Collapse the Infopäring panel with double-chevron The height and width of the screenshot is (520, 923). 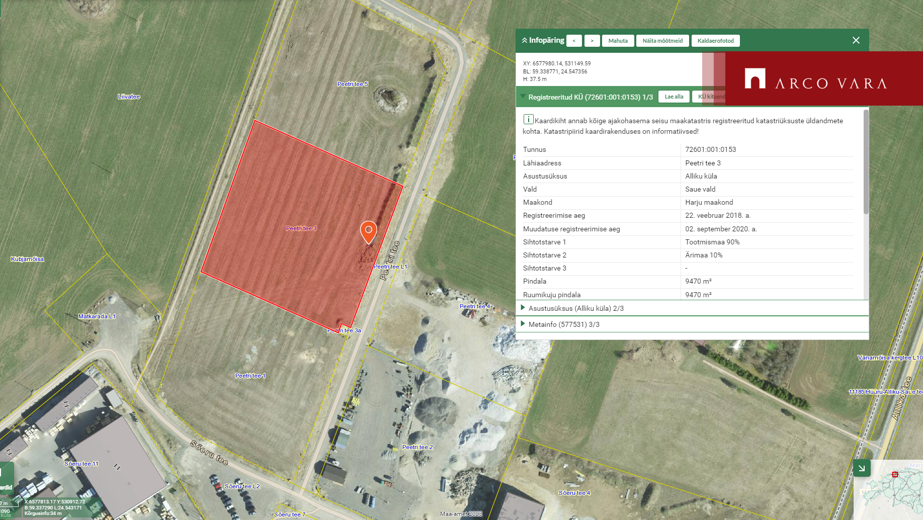pos(525,40)
